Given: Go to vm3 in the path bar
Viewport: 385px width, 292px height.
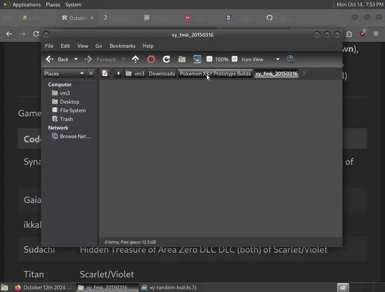Looking at the screenshot, I should [x=135, y=74].
